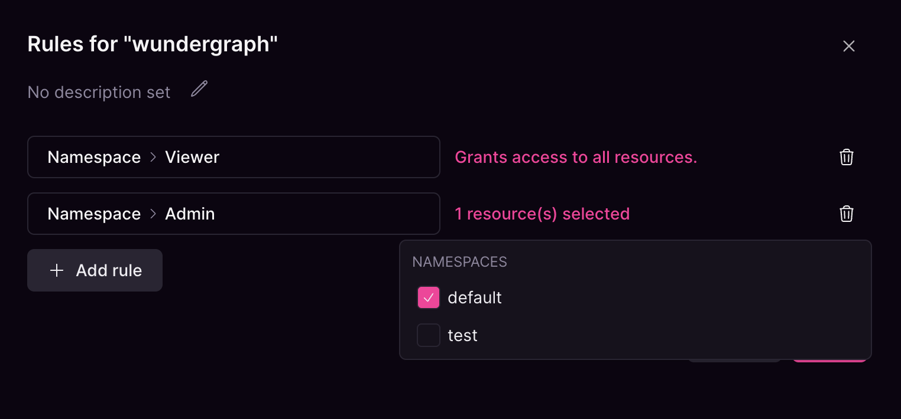Open the Namespace > Viewer rule selector

(234, 157)
